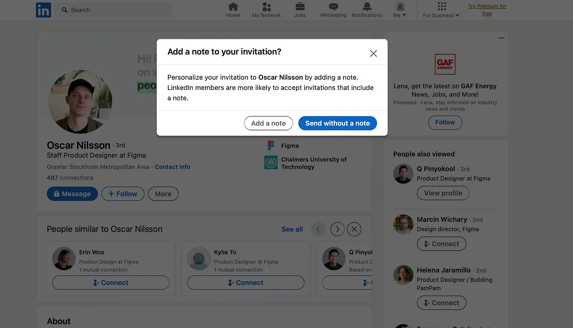Click the Try Premium for free link
573x328 pixels.
point(487,10)
